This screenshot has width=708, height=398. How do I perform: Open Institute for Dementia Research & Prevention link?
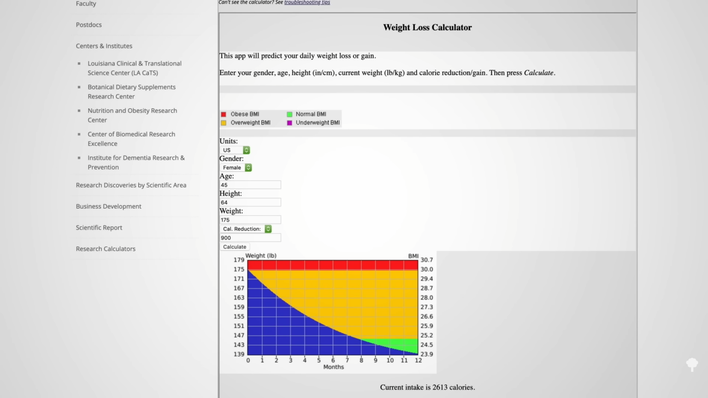pyautogui.click(x=136, y=162)
